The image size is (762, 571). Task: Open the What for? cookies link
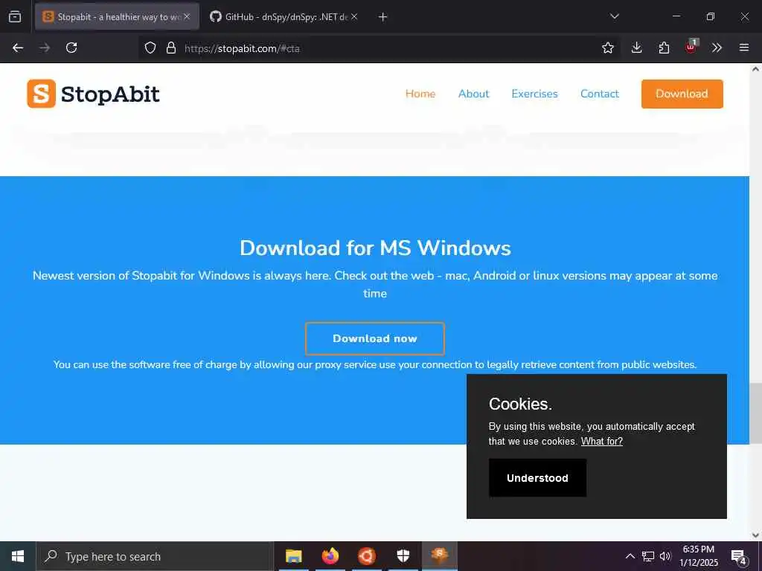pyautogui.click(x=601, y=442)
